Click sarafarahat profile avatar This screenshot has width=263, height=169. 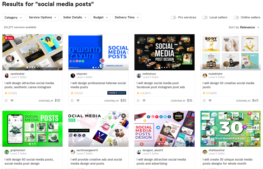(7, 76)
